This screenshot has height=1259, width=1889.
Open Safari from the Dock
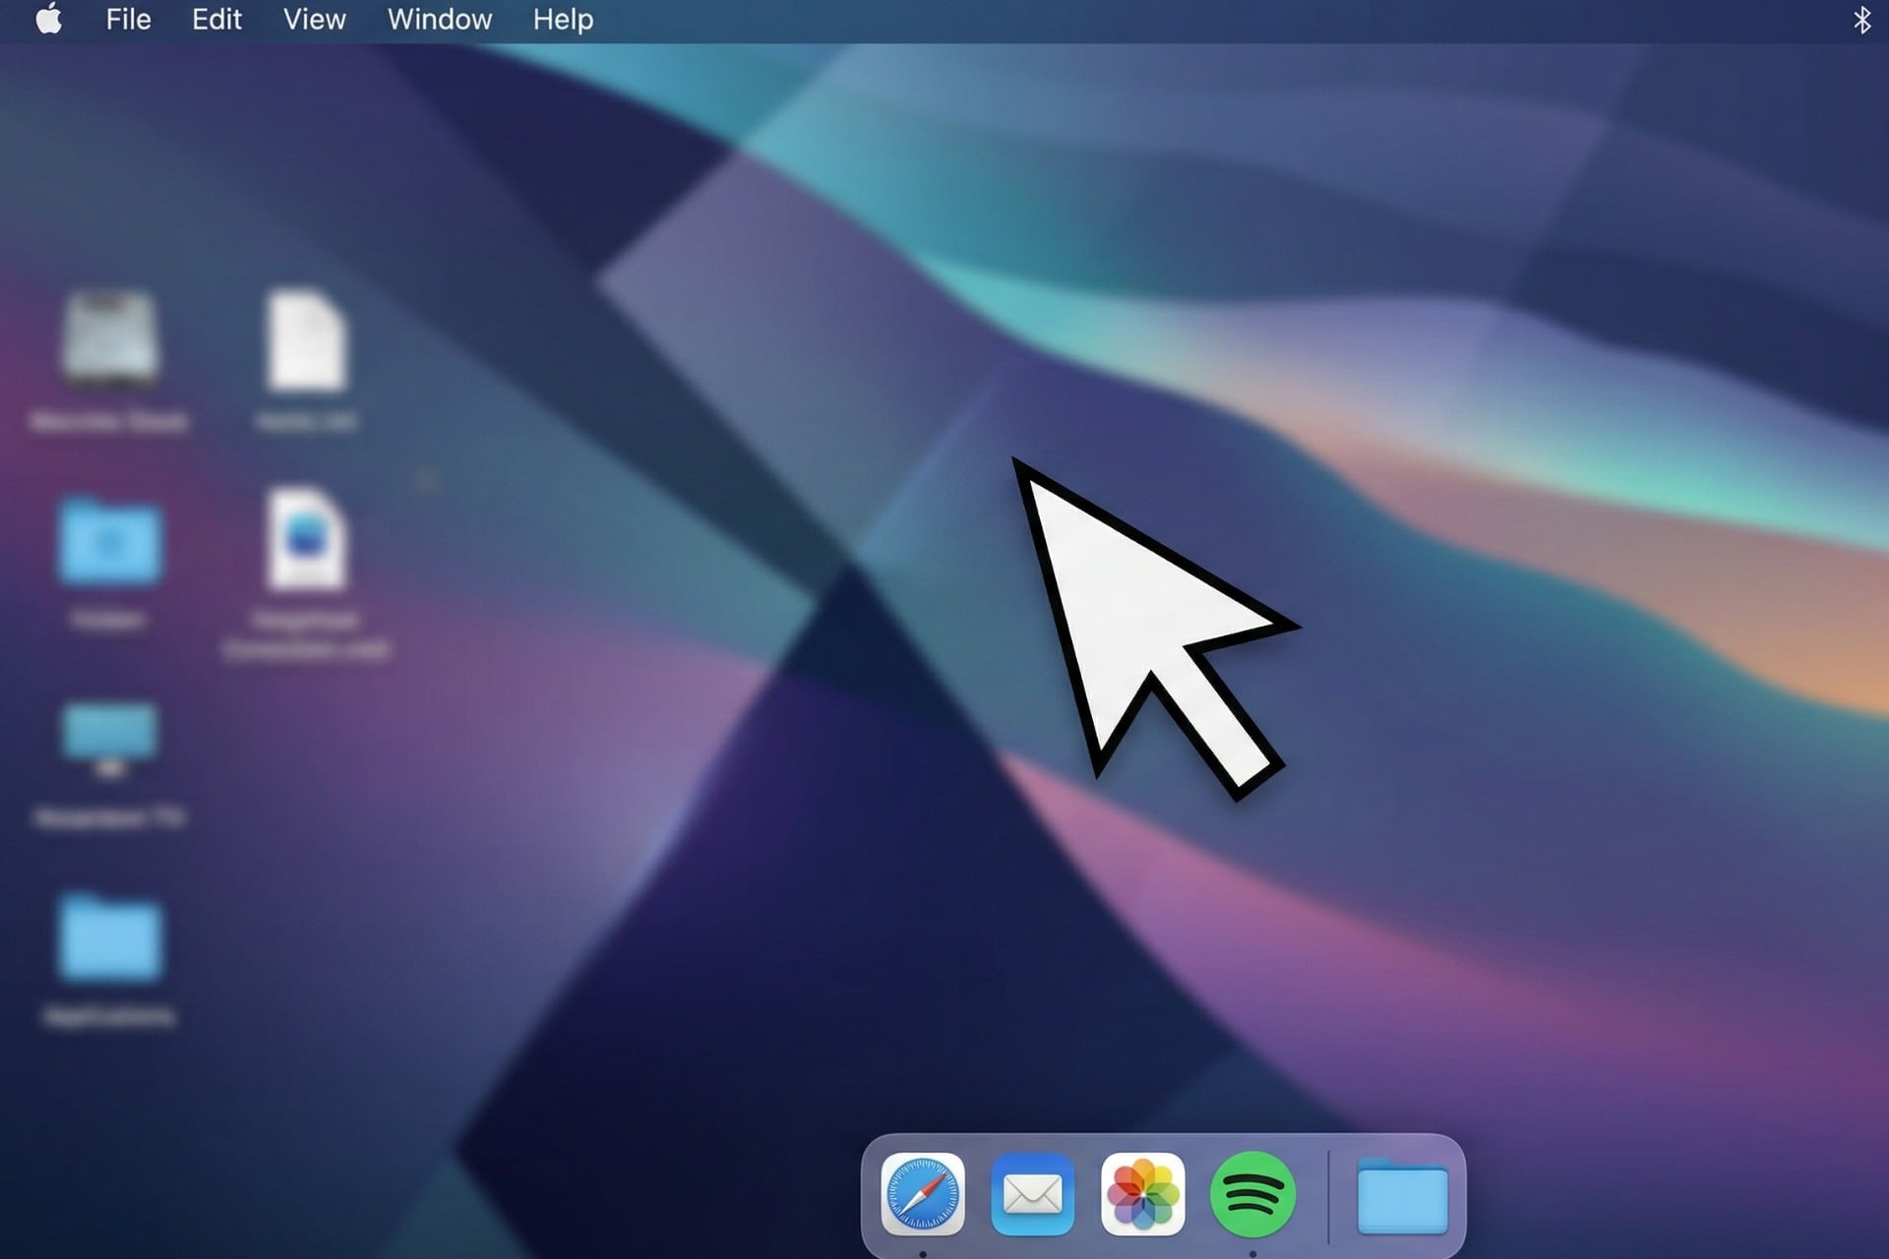(x=922, y=1194)
